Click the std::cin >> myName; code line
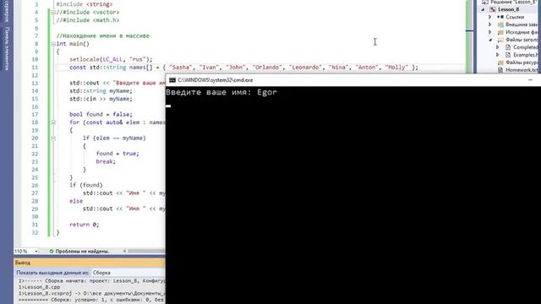 click(x=101, y=99)
